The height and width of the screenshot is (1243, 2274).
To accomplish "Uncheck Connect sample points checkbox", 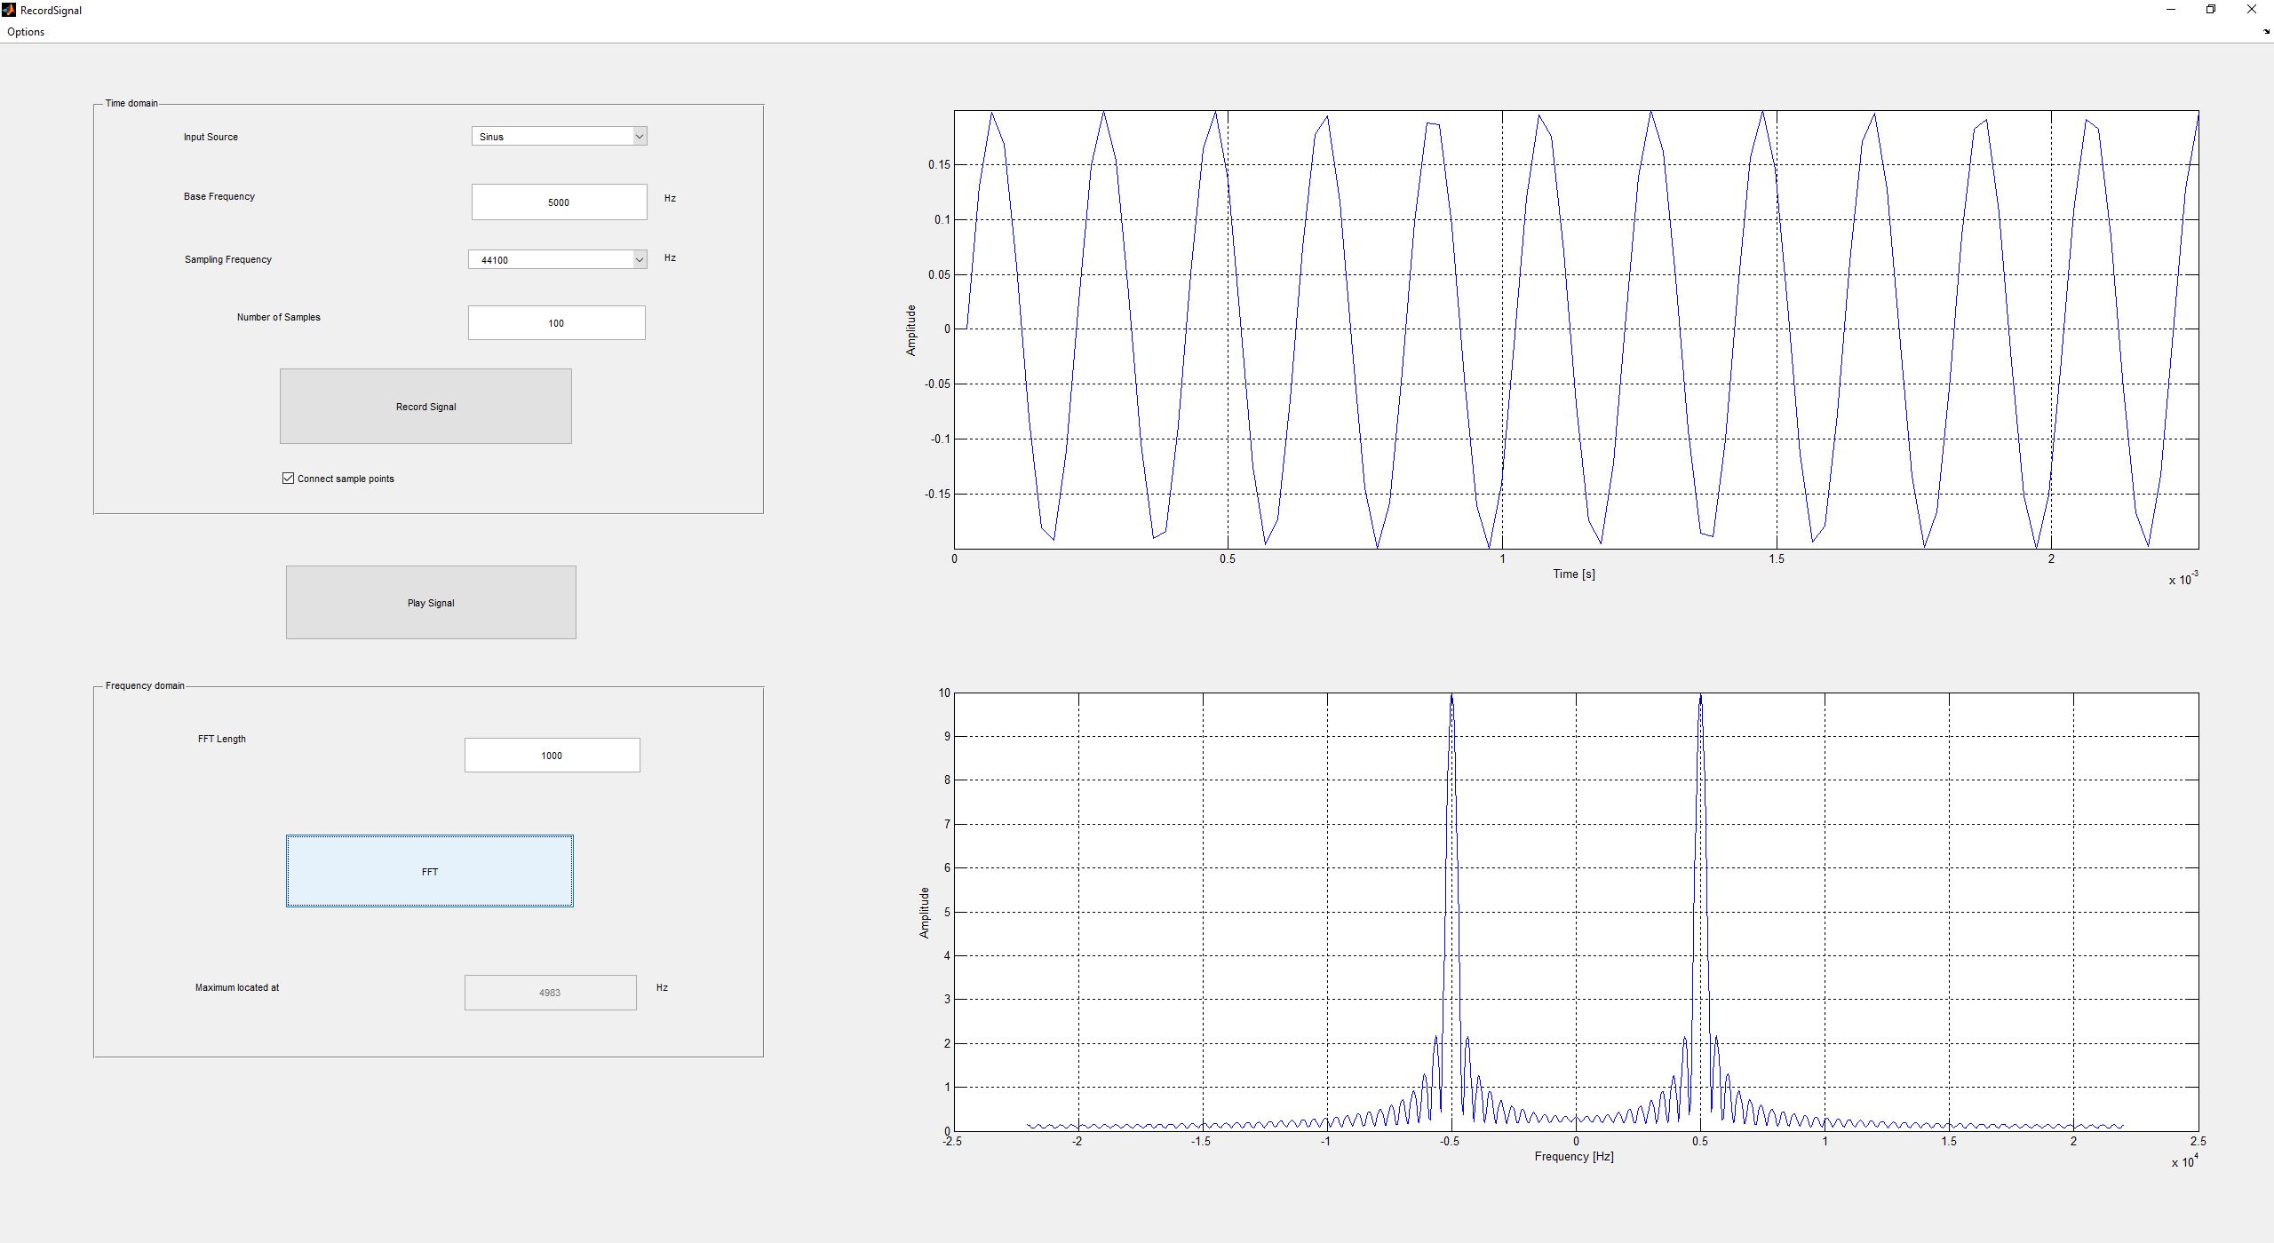I will [x=289, y=479].
